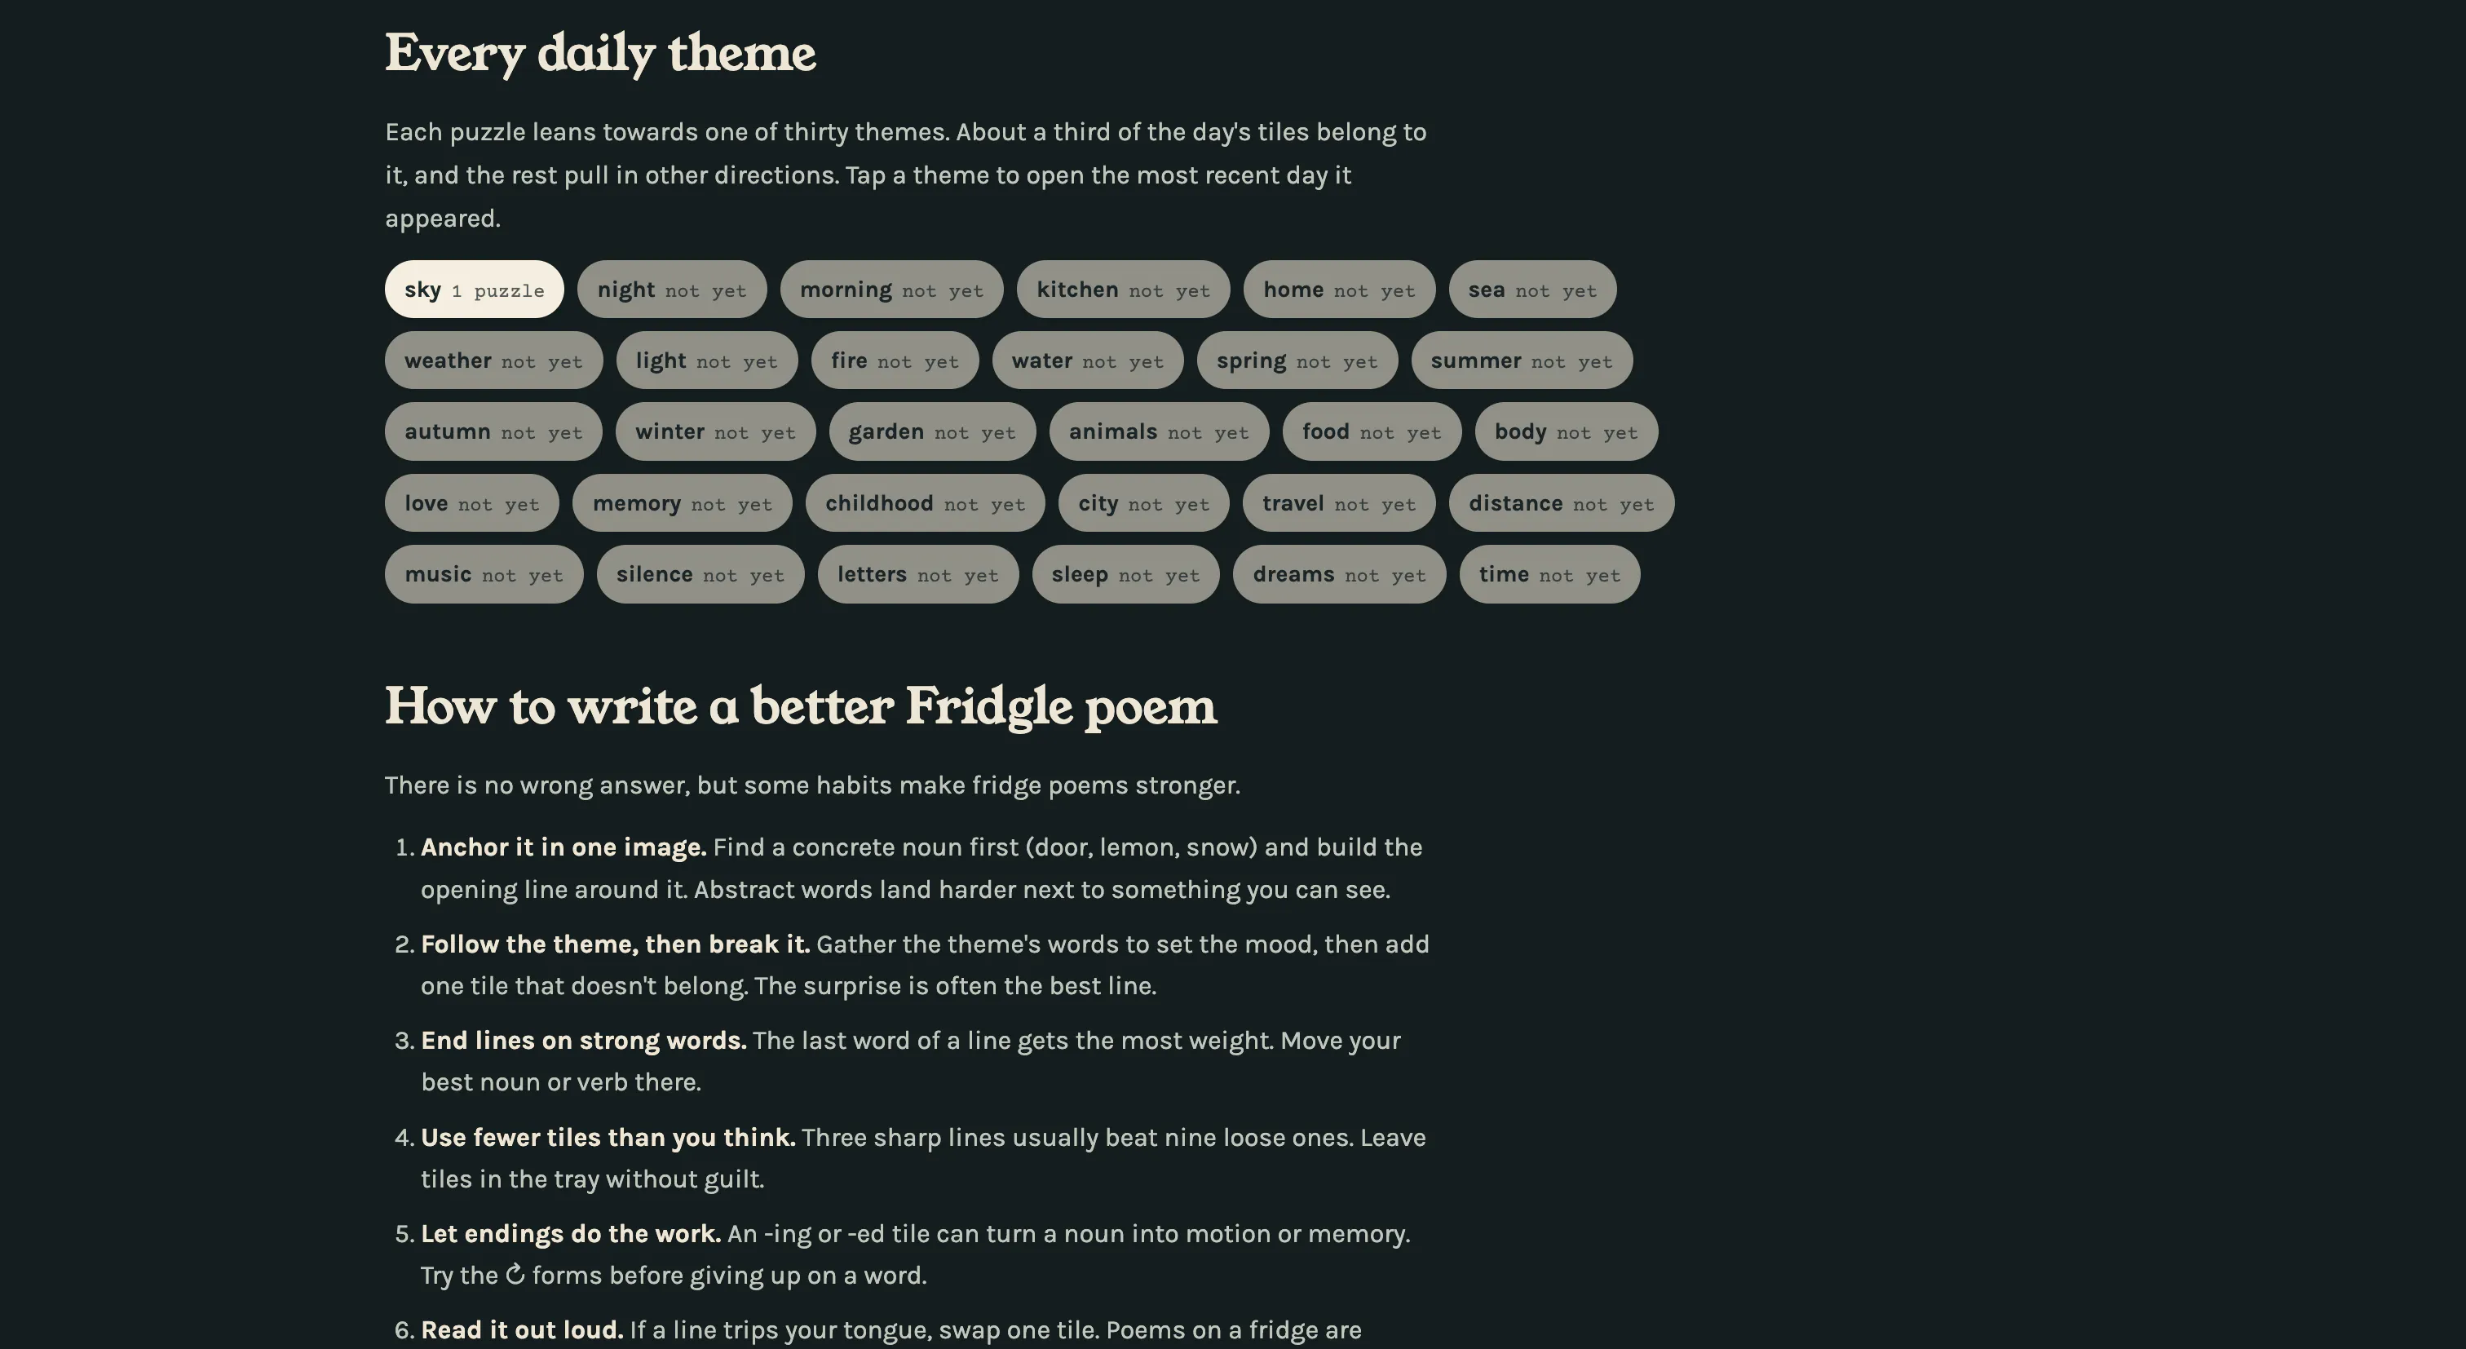Click the rotate forms icon in tip five
2466x1349 pixels.
[515, 1274]
